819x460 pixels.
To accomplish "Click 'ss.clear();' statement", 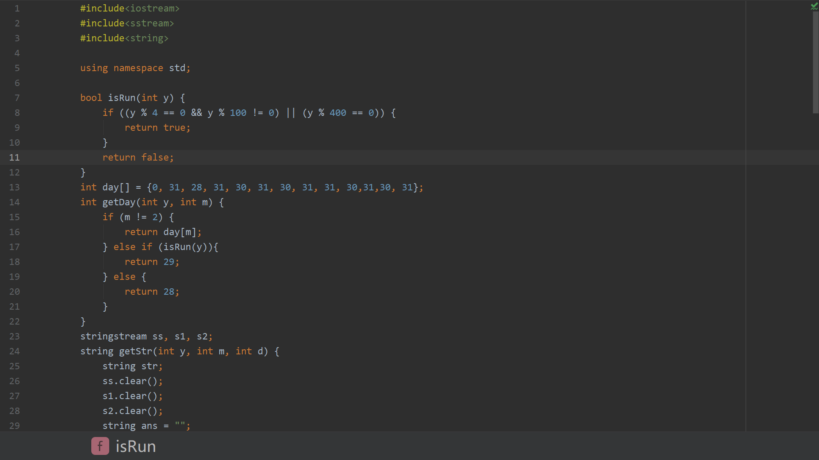I will (133, 381).
